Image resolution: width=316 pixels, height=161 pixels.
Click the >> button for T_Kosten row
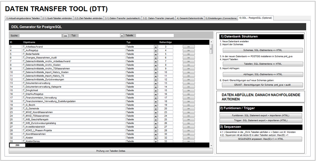189,138
